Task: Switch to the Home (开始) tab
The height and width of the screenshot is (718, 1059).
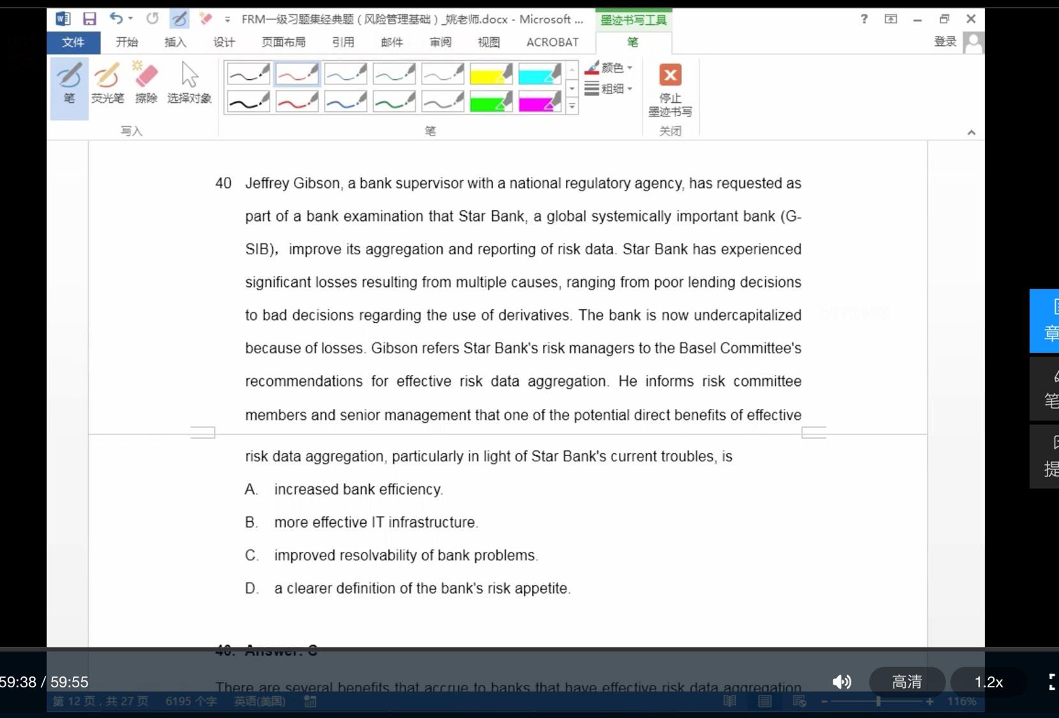Action: click(126, 42)
